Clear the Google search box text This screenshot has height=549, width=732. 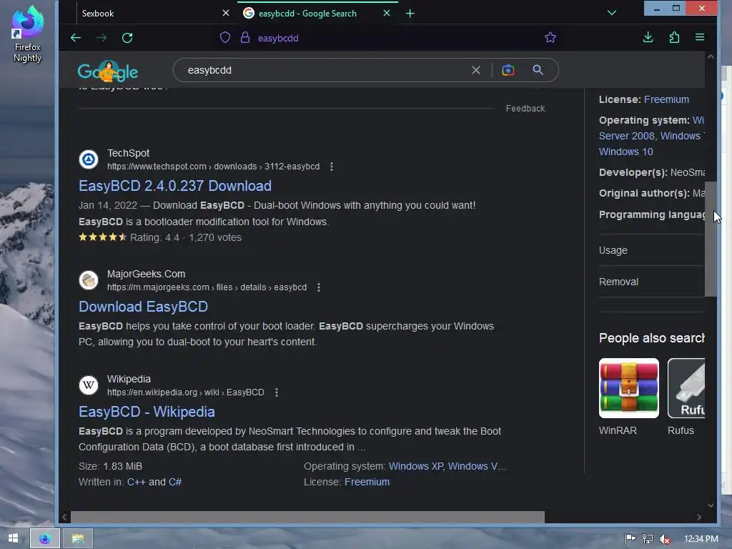[x=475, y=70]
